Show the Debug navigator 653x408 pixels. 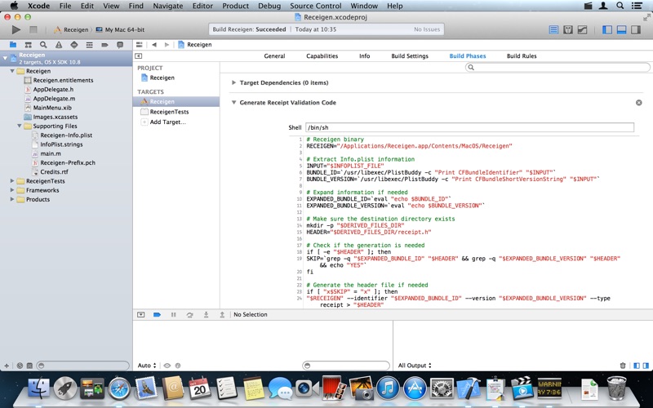point(89,45)
